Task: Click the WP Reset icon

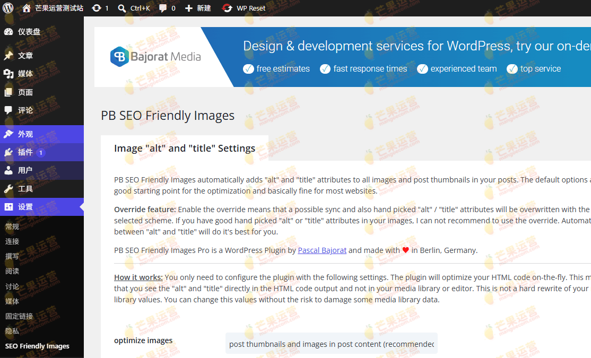Action: pyautogui.click(x=227, y=8)
